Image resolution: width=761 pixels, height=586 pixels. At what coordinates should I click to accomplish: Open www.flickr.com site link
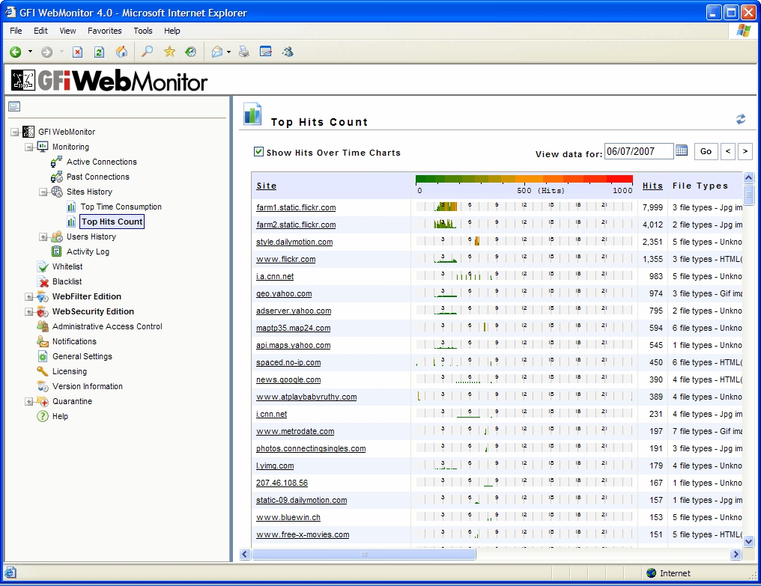click(286, 259)
